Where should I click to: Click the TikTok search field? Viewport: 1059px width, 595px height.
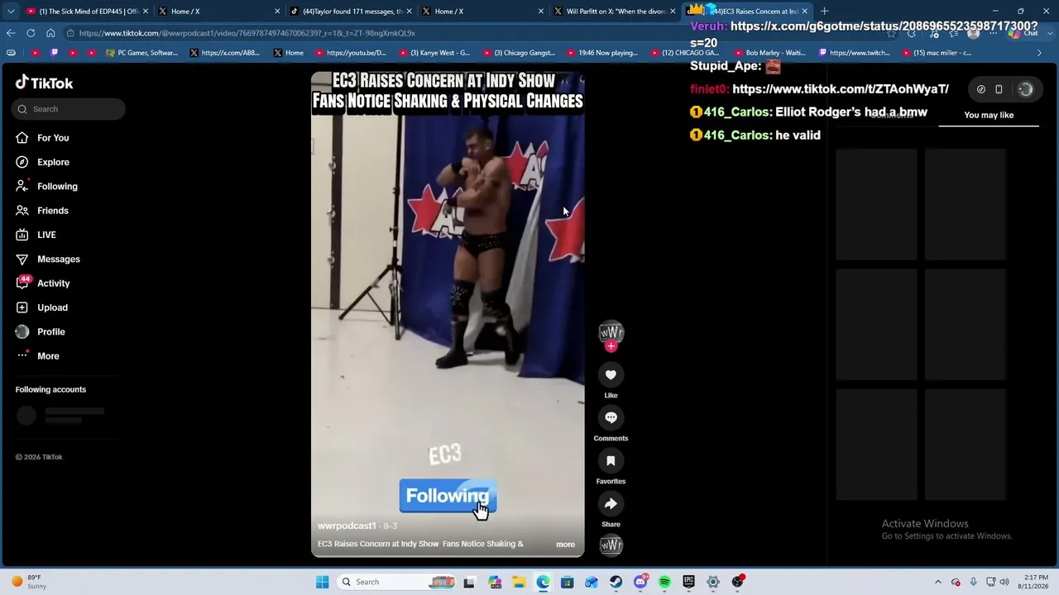click(x=69, y=109)
